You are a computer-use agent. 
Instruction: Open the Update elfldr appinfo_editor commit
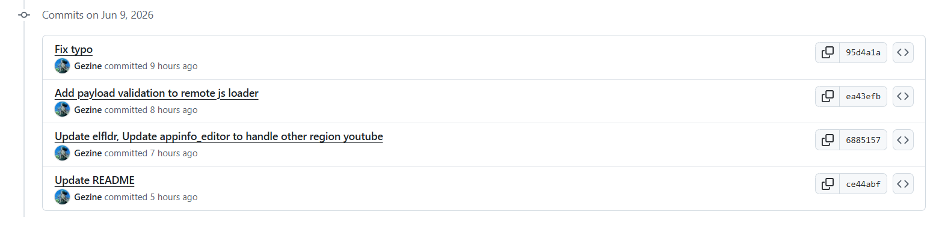pos(219,136)
